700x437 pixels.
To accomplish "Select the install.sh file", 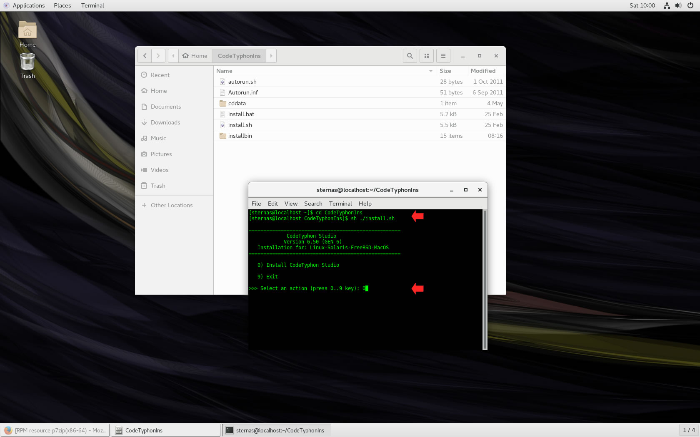I will pos(360,125).
